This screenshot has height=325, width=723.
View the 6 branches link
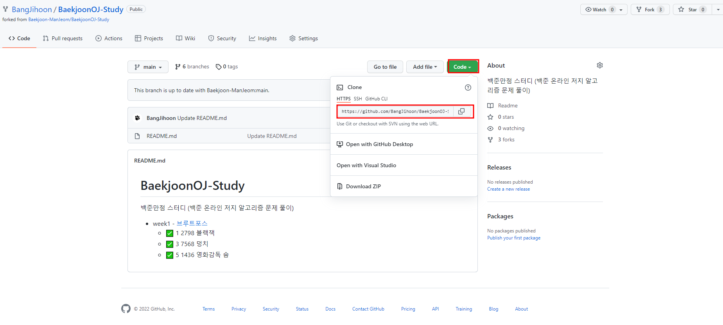point(192,67)
